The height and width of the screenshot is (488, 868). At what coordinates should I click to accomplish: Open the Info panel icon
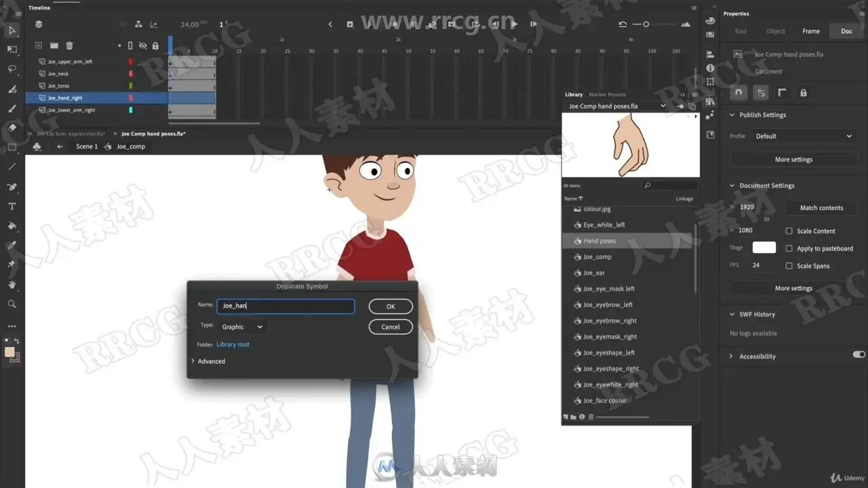(x=710, y=68)
